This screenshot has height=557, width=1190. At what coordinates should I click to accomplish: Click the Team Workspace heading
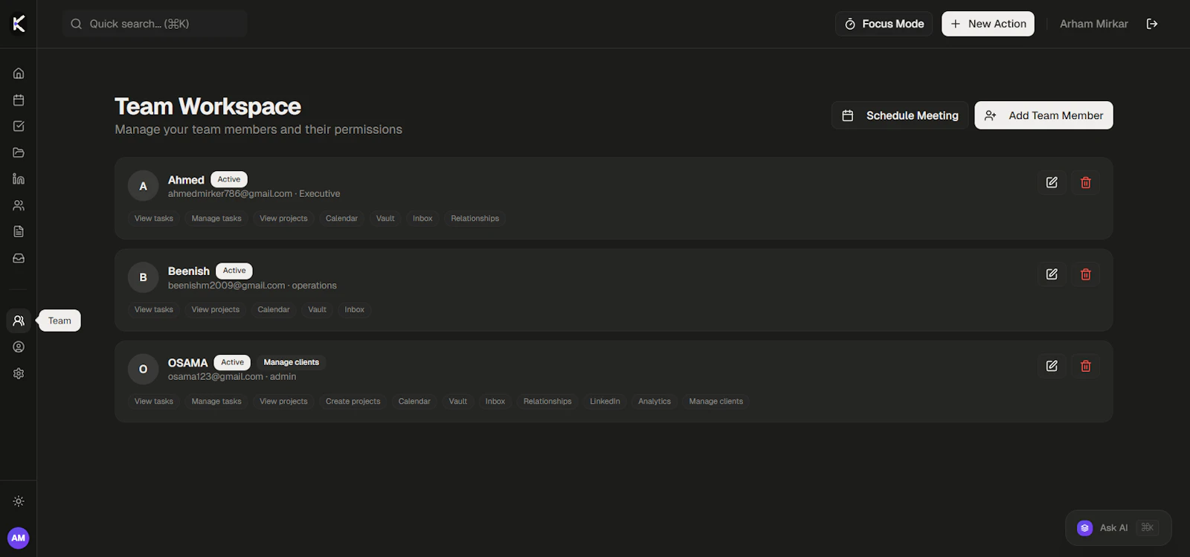tap(208, 106)
